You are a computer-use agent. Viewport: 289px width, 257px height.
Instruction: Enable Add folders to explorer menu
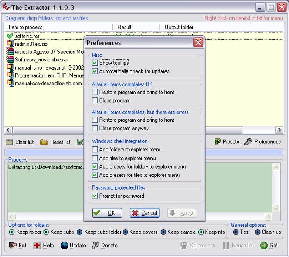95,149
